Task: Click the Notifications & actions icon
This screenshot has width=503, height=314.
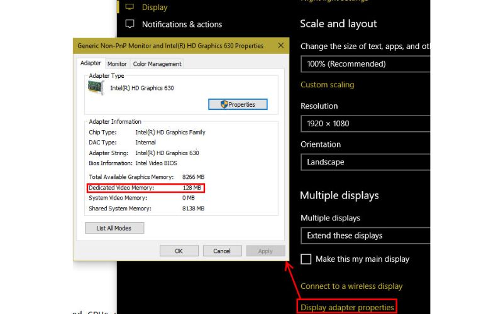Action: pos(130,24)
